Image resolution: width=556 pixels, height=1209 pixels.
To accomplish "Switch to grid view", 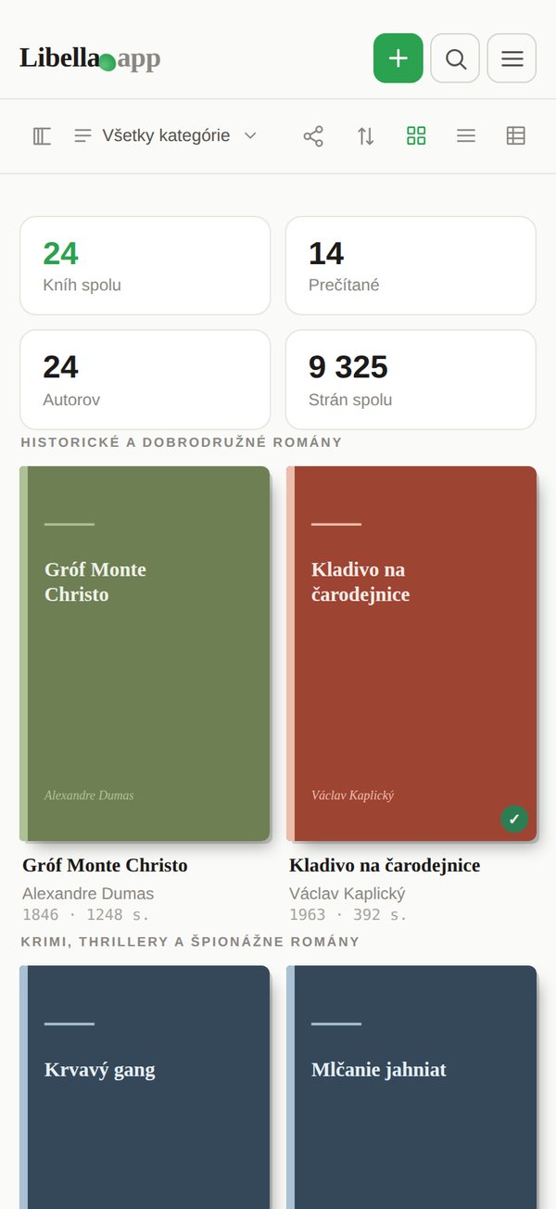I will (416, 136).
